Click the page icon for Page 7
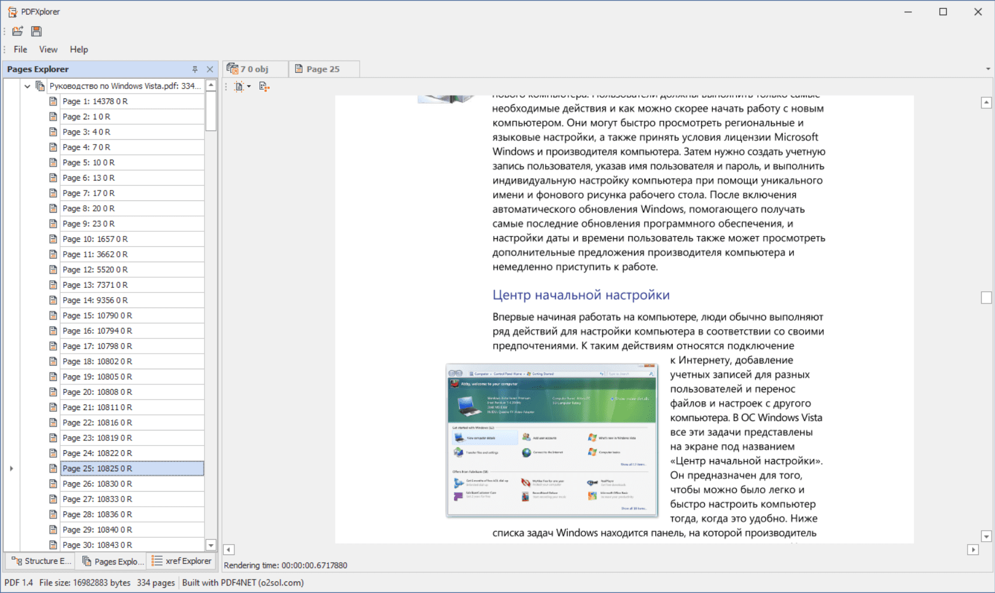 coord(53,193)
